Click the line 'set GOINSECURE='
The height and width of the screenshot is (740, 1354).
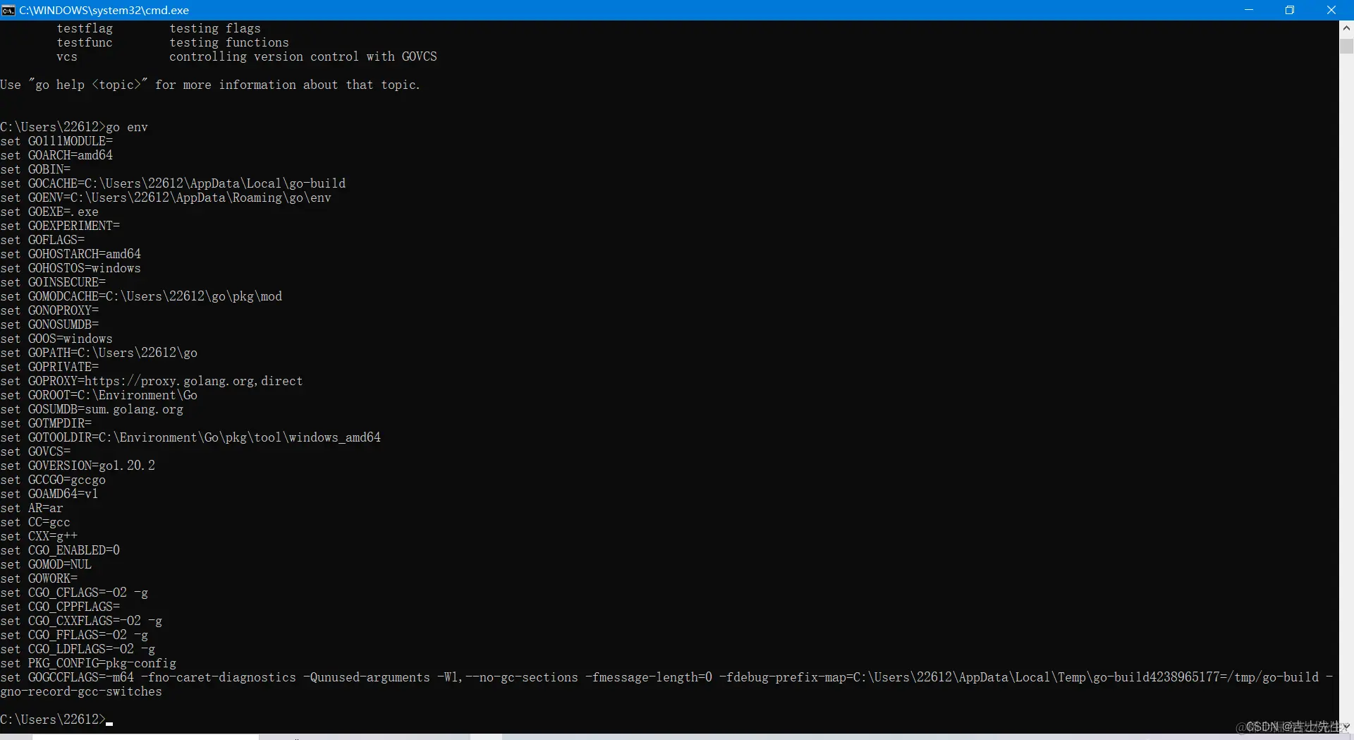(53, 282)
